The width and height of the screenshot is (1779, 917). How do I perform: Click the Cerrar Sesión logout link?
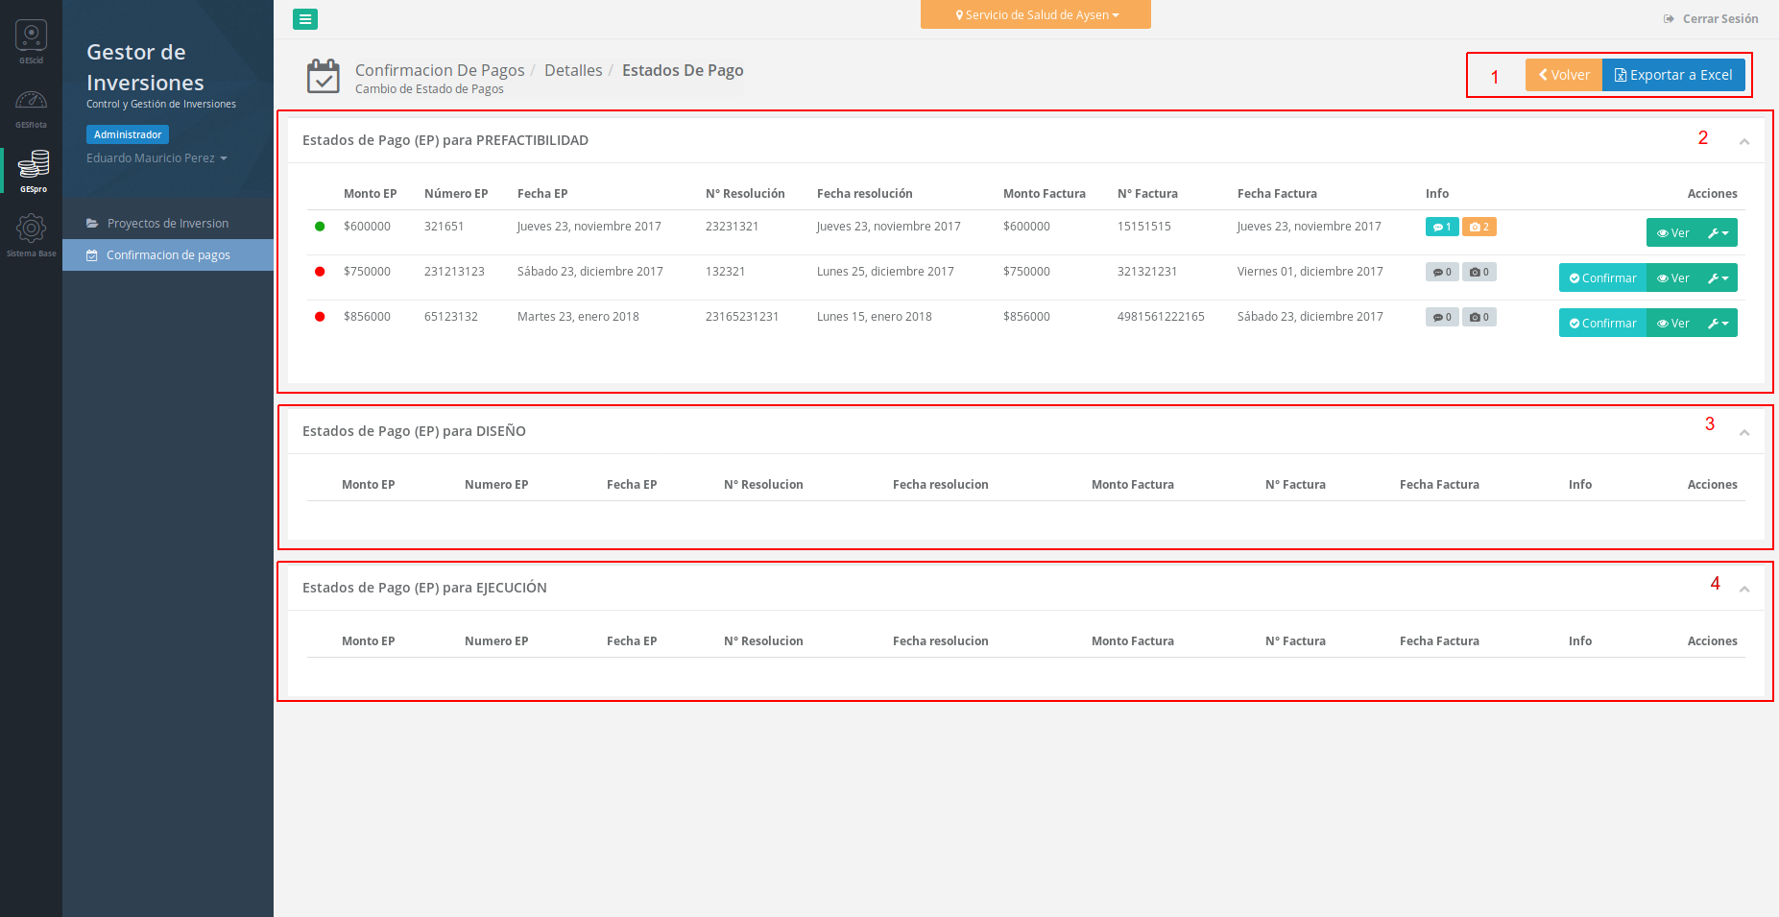tap(1711, 19)
